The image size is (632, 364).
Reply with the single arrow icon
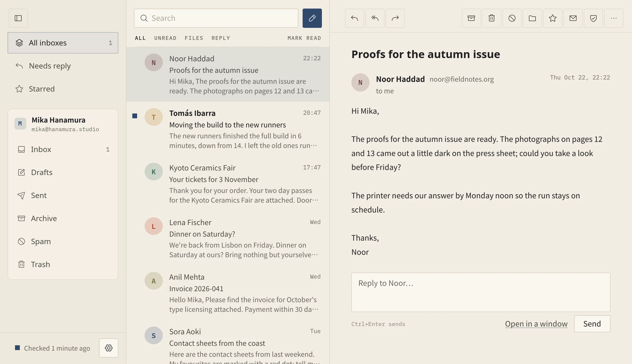pos(355,18)
